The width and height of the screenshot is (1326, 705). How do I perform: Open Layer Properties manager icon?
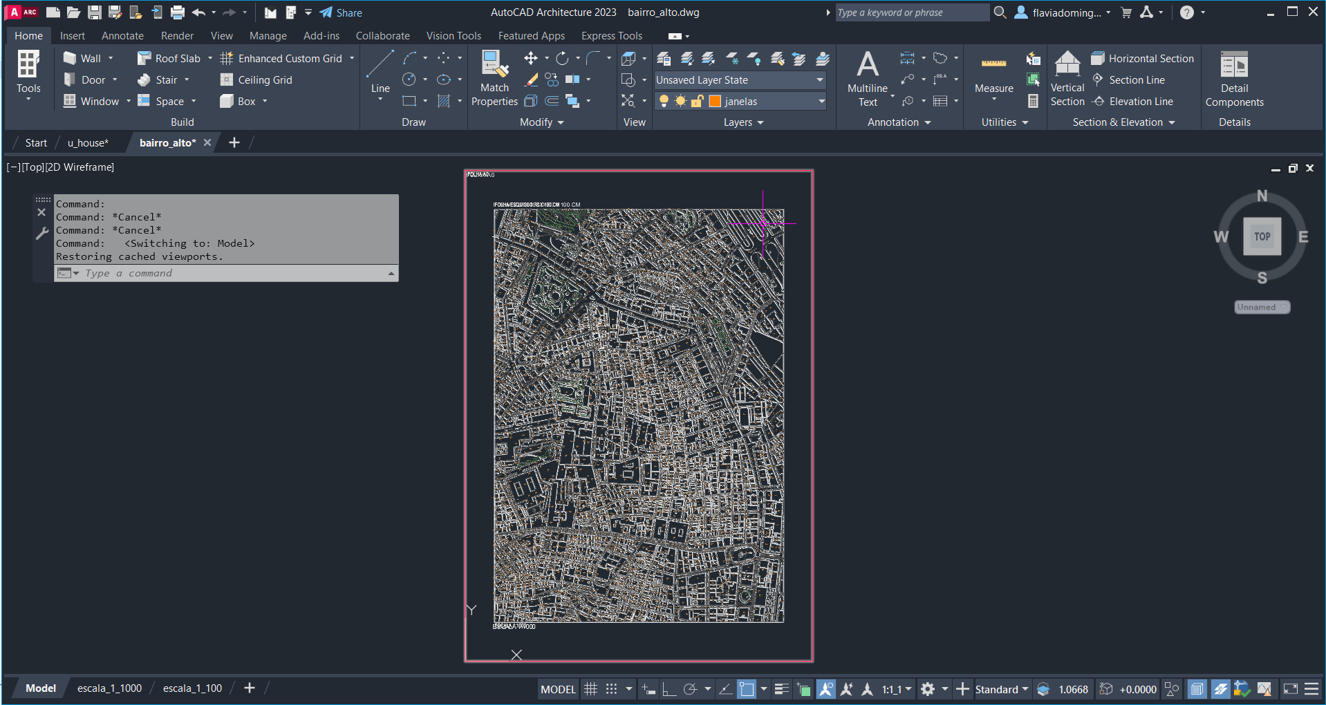coord(664,59)
